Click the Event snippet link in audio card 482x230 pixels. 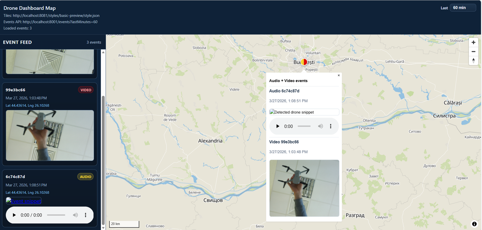[24, 201]
